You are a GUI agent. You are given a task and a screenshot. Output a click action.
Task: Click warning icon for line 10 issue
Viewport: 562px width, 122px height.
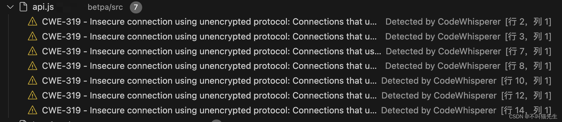pos(33,81)
